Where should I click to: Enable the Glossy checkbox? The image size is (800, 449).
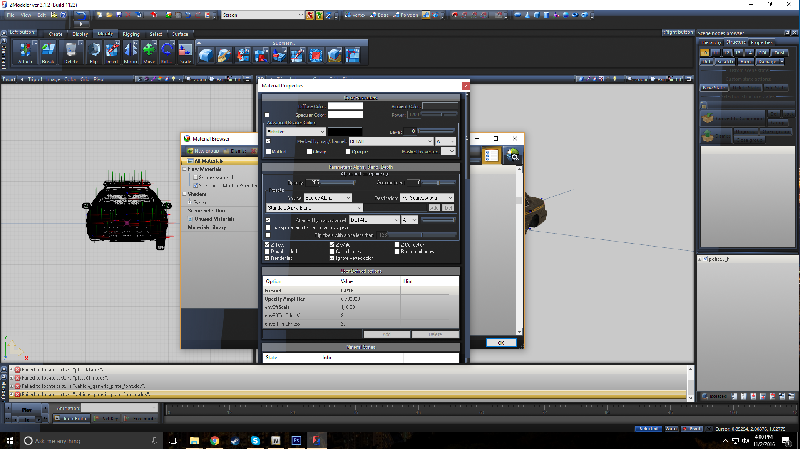tap(309, 152)
